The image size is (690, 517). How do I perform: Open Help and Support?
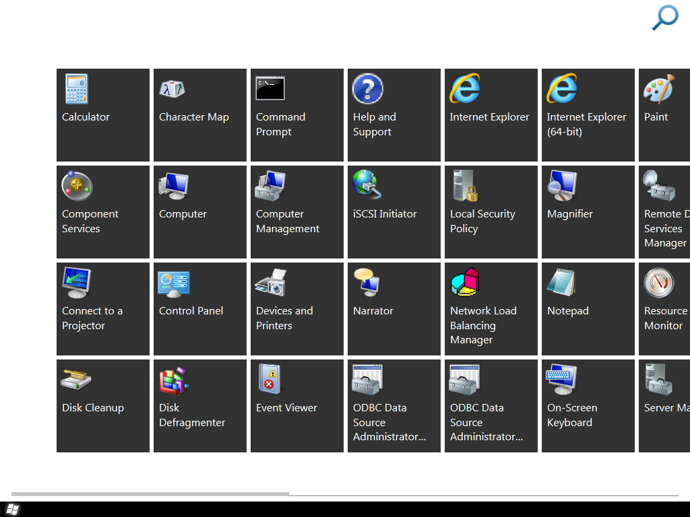pyautogui.click(x=394, y=115)
